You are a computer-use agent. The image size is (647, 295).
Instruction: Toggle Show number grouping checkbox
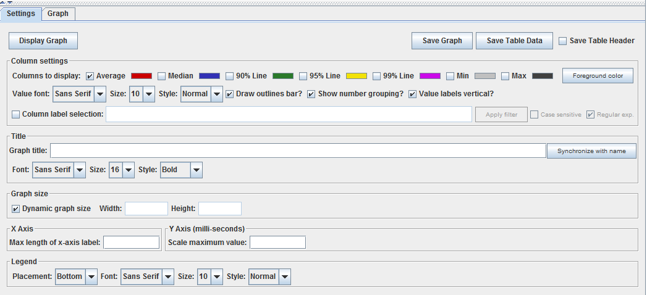(x=311, y=94)
